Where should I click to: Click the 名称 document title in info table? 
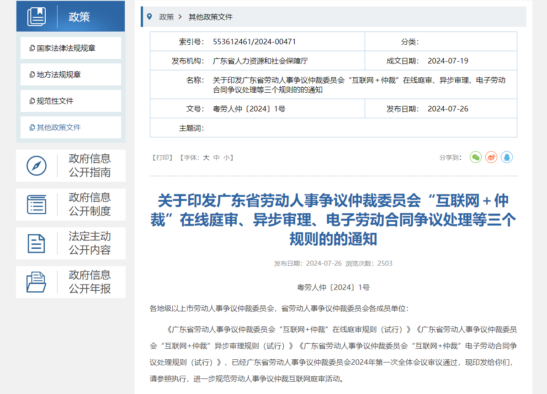click(359, 85)
